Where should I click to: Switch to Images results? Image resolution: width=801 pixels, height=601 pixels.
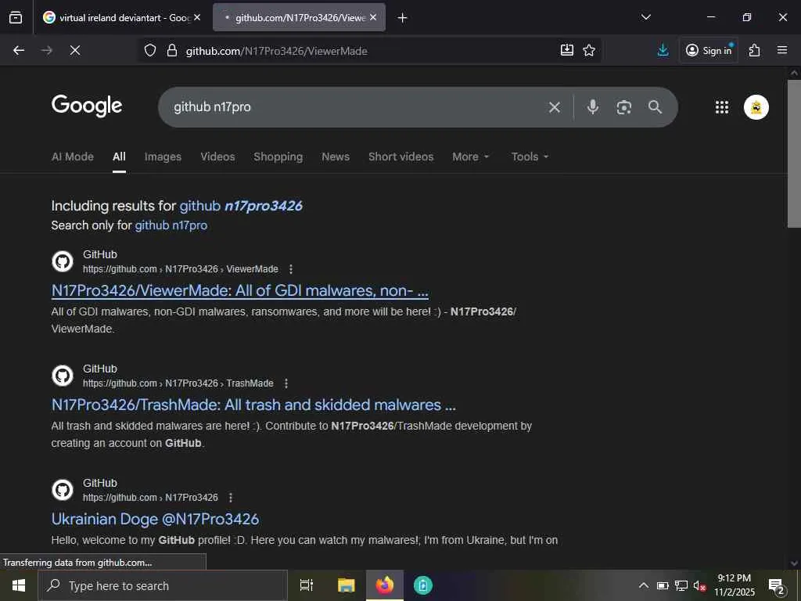163,157
